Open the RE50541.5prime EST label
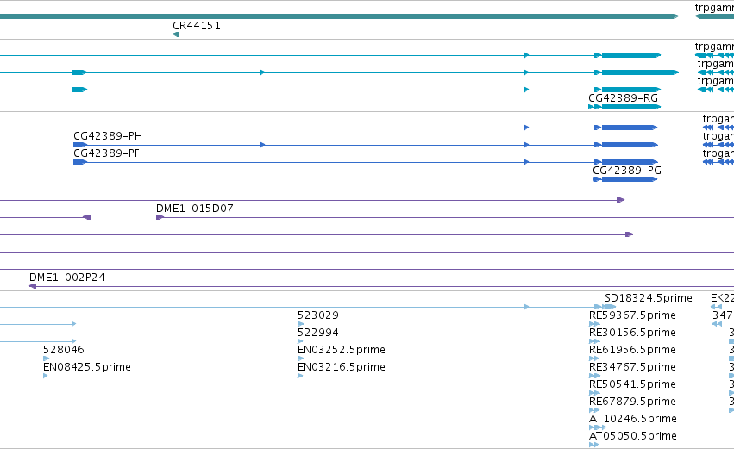 click(632, 384)
